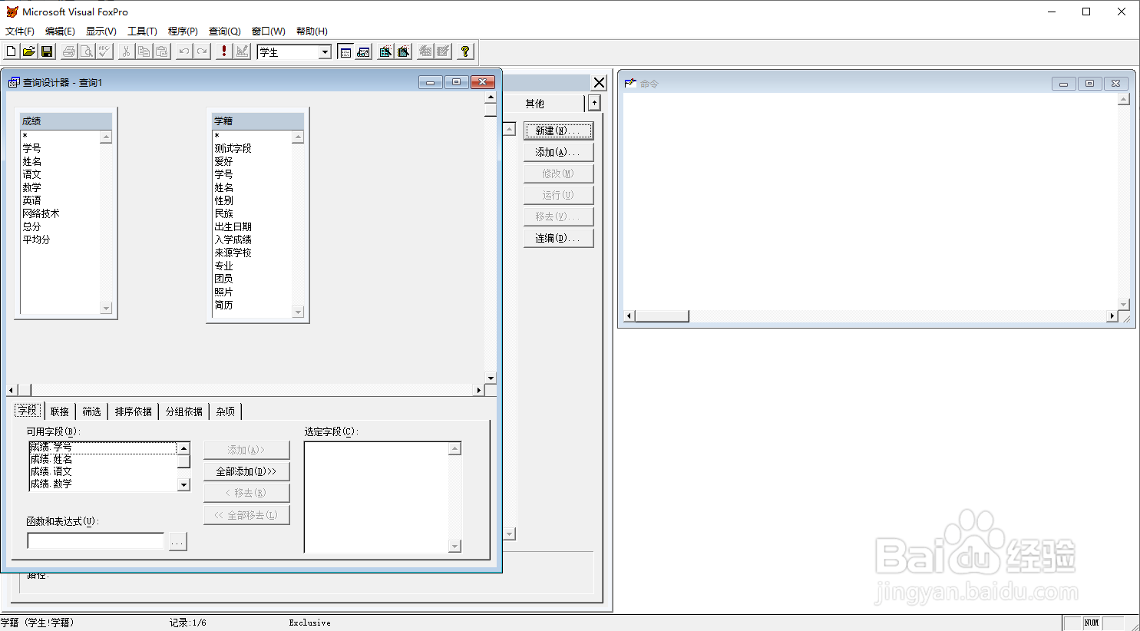Save using the floppy disk icon
This screenshot has height=631, width=1140.
pyautogui.click(x=47, y=51)
